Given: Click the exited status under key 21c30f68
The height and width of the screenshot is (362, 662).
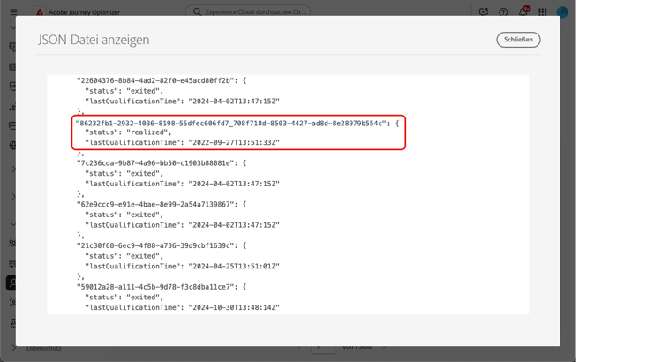Looking at the screenshot, I should [124, 256].
